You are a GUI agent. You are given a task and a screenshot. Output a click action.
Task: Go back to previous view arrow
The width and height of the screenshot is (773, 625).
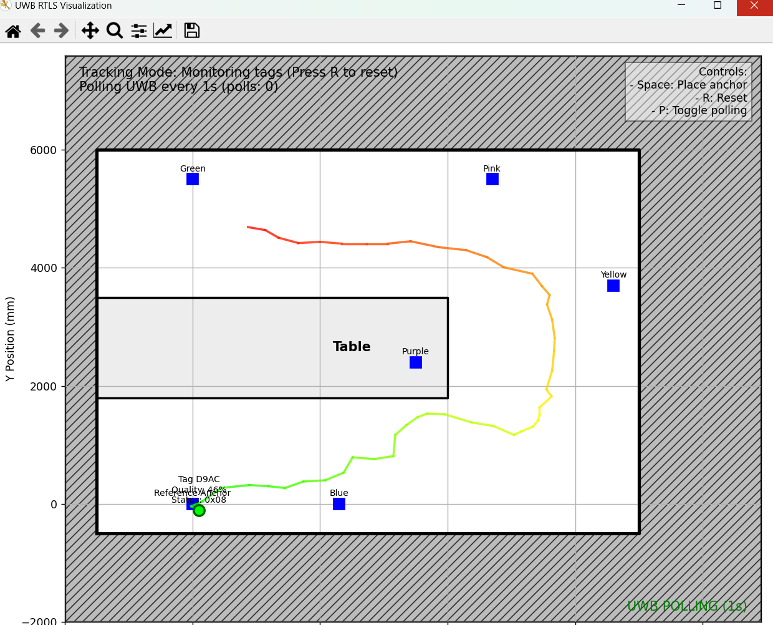pyautogui.click(x=37, y=31)
